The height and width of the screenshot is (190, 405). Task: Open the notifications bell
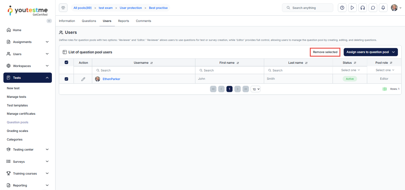(x=383, y=8)
